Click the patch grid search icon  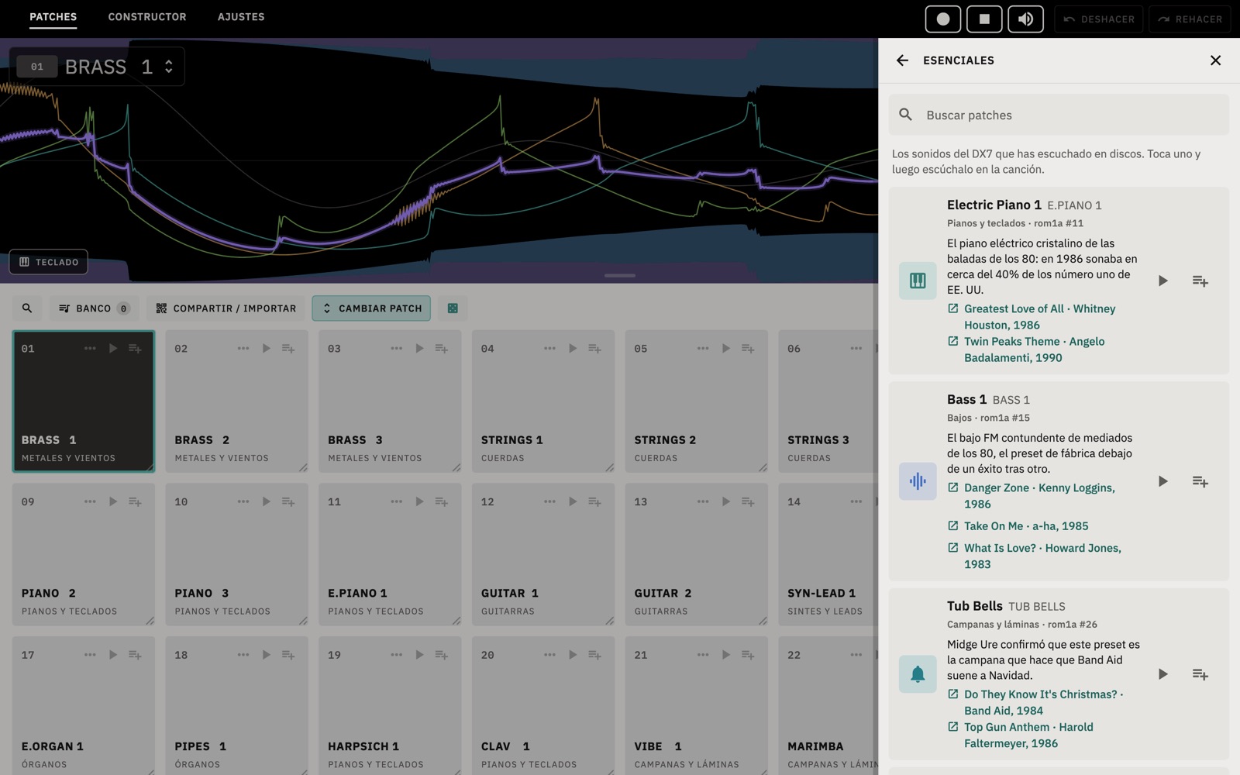tap(27, 308)
